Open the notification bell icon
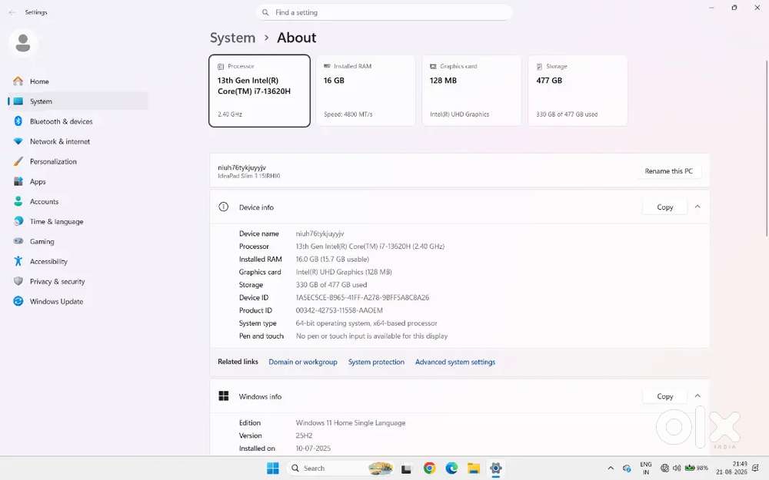 pyautogui.click(x=756, y=468)
